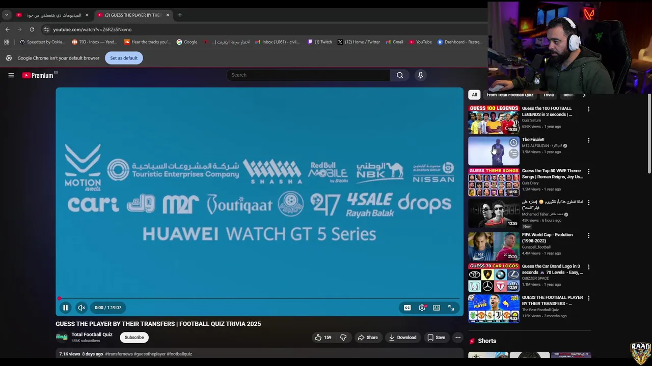Open the Guess the 100 Football Legends thumbnail
The image size is (652, 366).
pyautogui.click(x=494, y=119)
